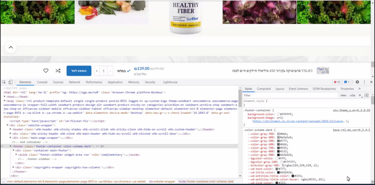Click the compare shuffle arrows icon

click(58, 71)
